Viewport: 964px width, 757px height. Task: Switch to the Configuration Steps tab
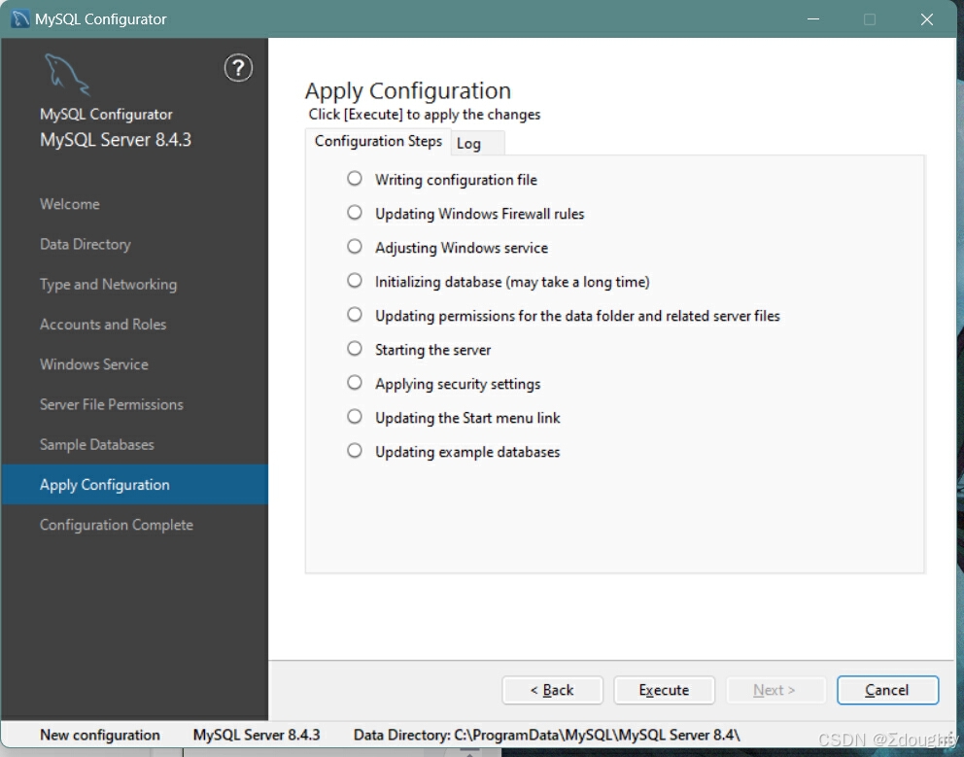pyautogui.click(x=378, y=142)
